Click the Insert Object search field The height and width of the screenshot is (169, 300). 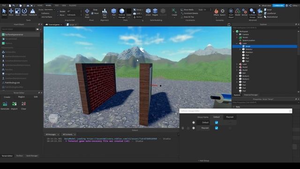pyautogui.click(x=18, y=29)
